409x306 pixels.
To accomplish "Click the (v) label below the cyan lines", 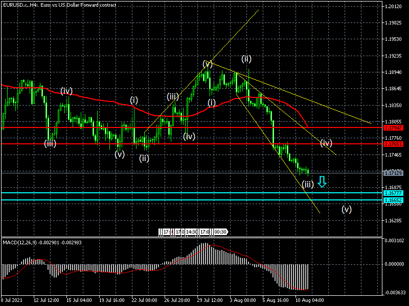I will (347, 209).
